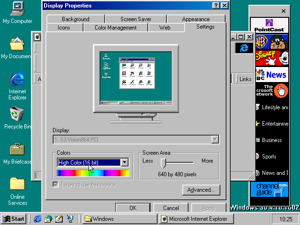Open the Colors dropdown showing High Color (16 bit)
Image resolution: width=300 pixels, height=225 pixels.
click(x=93, y=163)
